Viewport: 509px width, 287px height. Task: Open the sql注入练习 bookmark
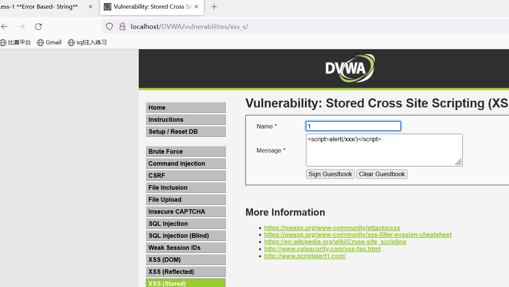[87, 42]
